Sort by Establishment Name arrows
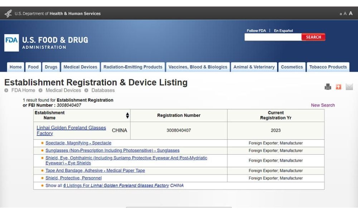The image size is (358, 214). pyautogui.click(x=127, y=115)
